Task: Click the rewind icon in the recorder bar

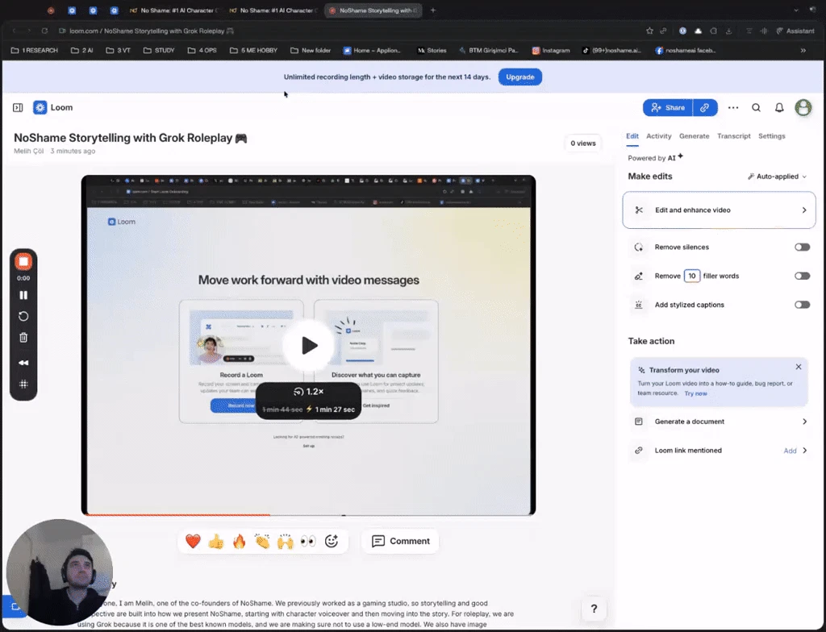Action: click(23, 363)
